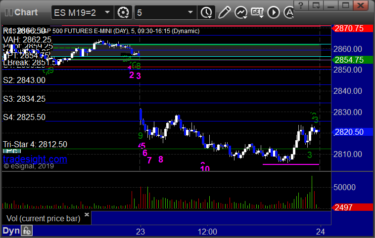The image size is (375, 238).
Task: Select the 2497 volume value marker
Action: coord(352,207)
